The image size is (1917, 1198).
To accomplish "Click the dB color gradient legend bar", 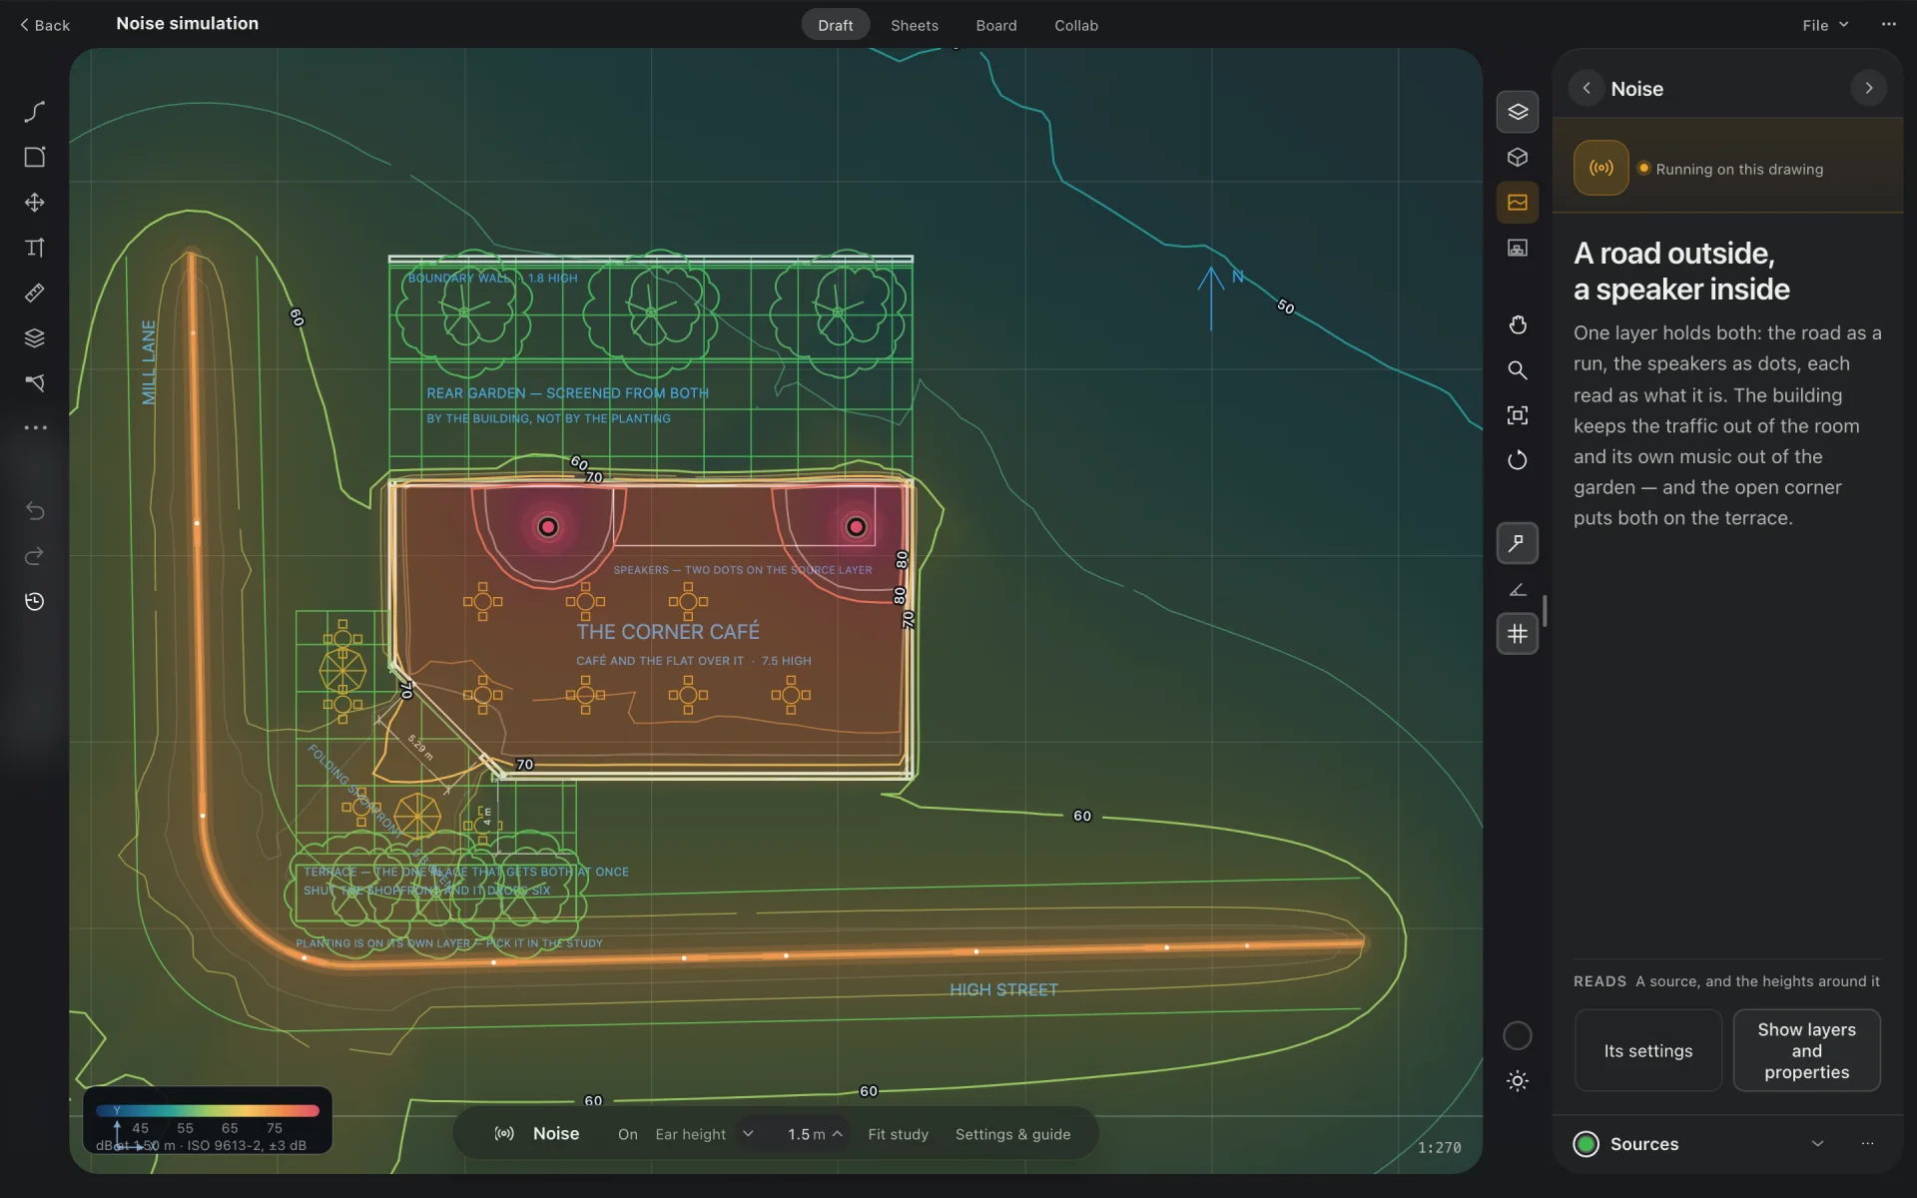I will tap(208, 1110).
